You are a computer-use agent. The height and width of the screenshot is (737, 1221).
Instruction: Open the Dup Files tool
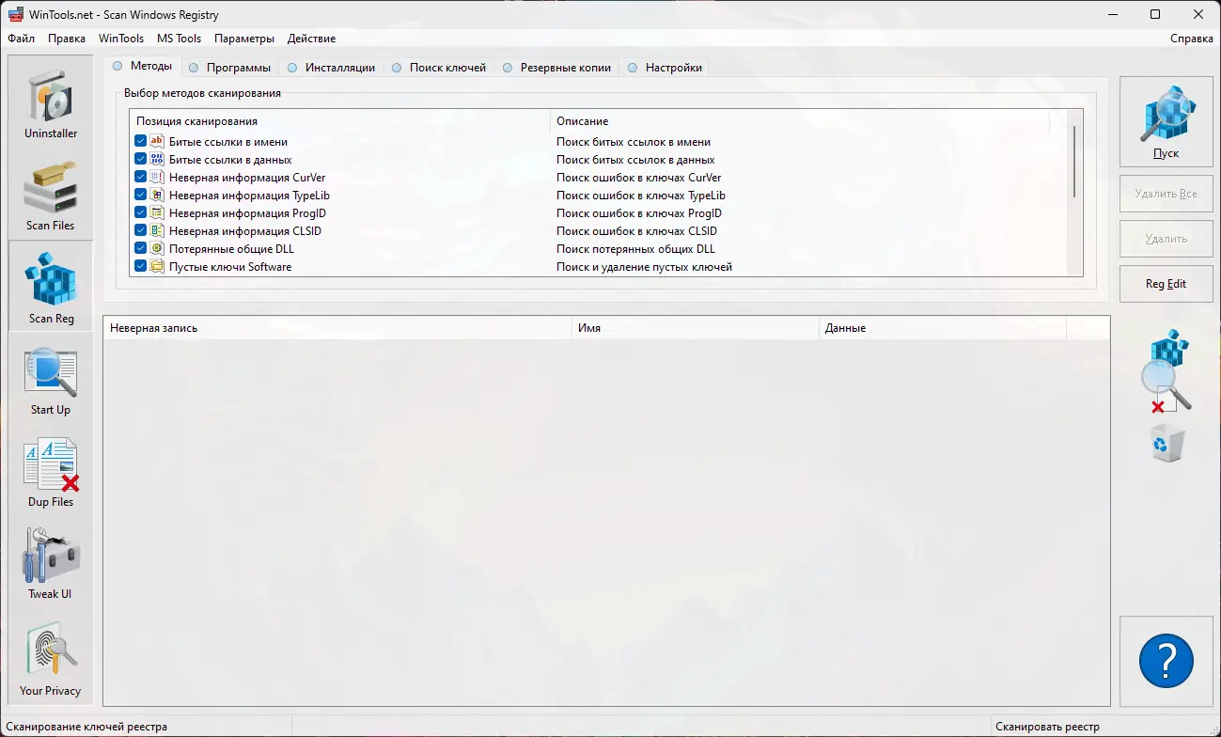point(51,471)
